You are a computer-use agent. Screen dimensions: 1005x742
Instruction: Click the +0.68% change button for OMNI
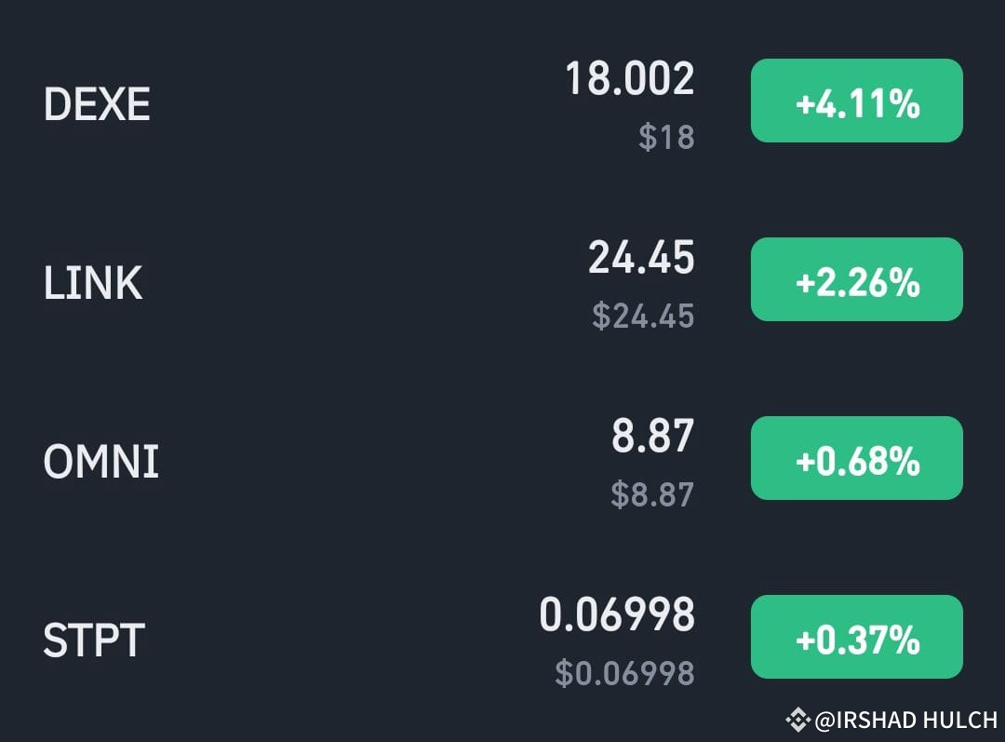(x=856, y=457)
